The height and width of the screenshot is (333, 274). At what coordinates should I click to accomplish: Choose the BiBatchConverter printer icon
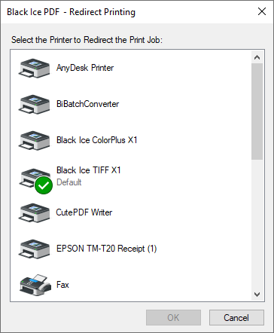click(34, 104)
